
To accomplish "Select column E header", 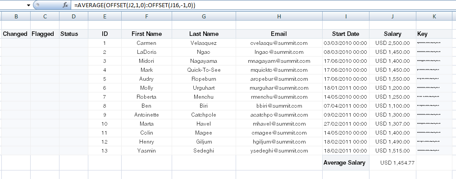I will [105, 17].
